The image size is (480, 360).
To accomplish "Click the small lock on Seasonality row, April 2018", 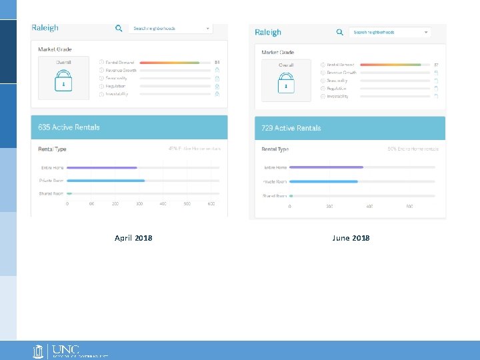I will (217, 78).
